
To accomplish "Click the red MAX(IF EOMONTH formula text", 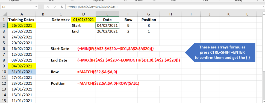I will tap(129, 60).
